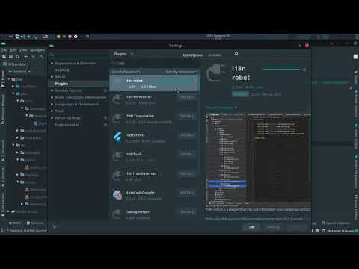Open the View menu
Viewport: 359px width, 269px height.
click(x=23, y=50)
